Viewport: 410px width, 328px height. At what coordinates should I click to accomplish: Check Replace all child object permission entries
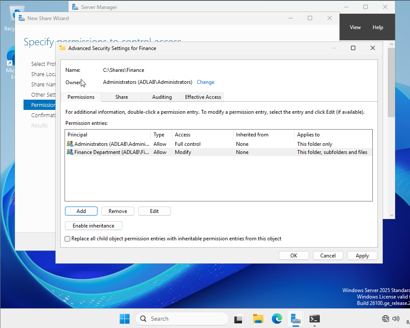[68, 239]
